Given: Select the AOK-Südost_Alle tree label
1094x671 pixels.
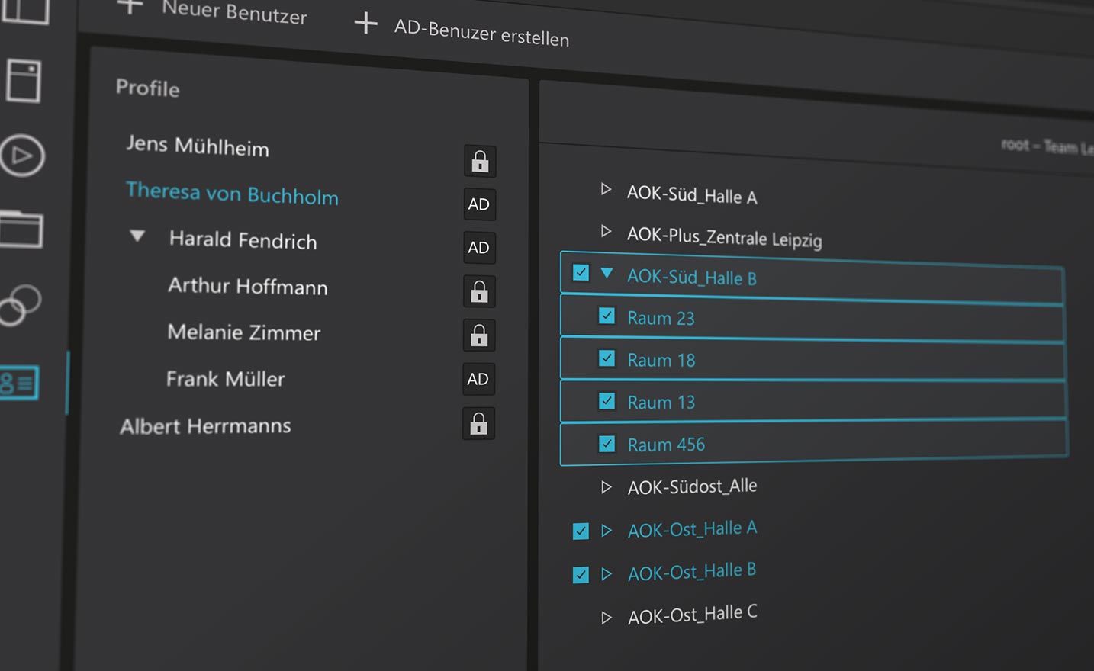Looking at the screenshot, I should click(692, 486).
